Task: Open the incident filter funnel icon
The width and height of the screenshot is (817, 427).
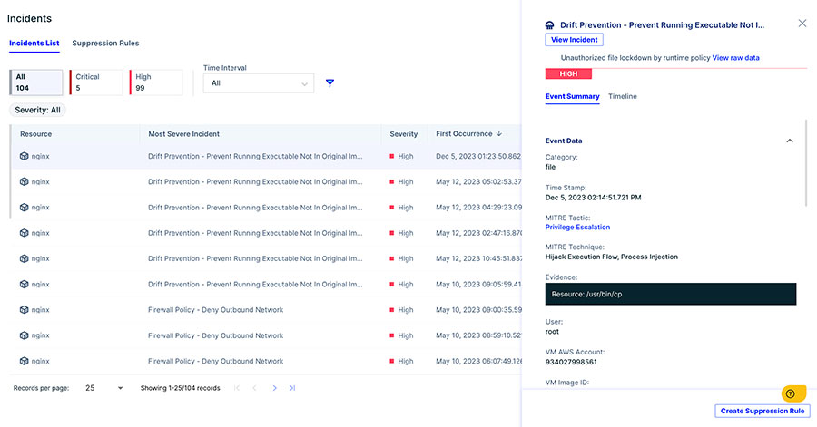Action: (x=330, y=83)
